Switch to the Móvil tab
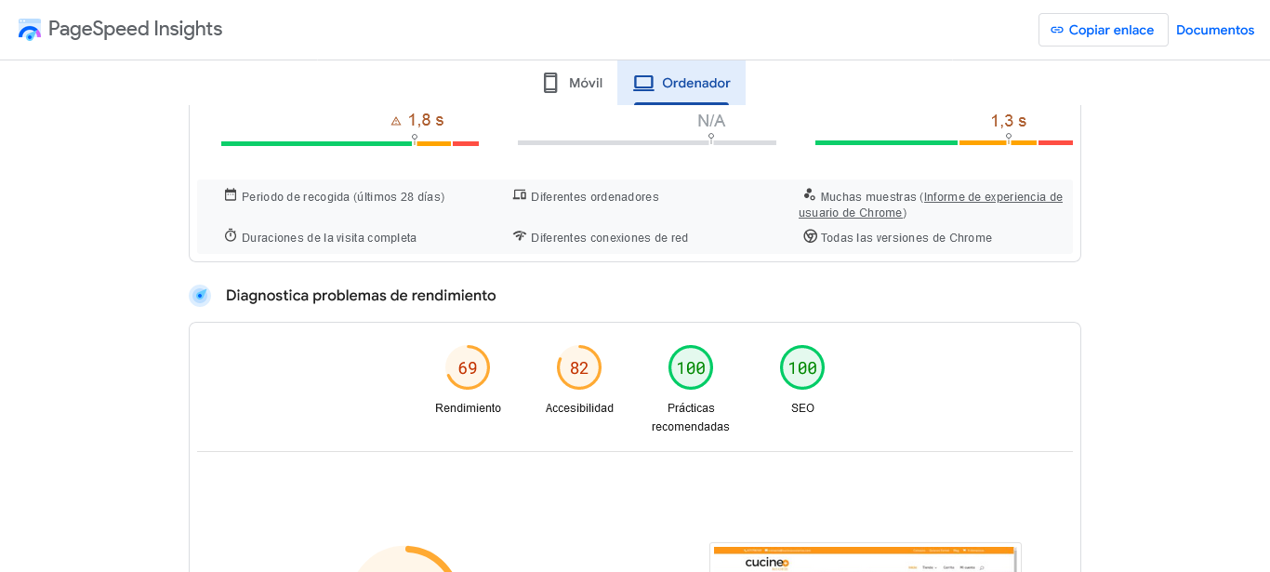Image resolution: width=1270 pixels, height=572 pixels. pyautogui.click(x=573, y=83)
